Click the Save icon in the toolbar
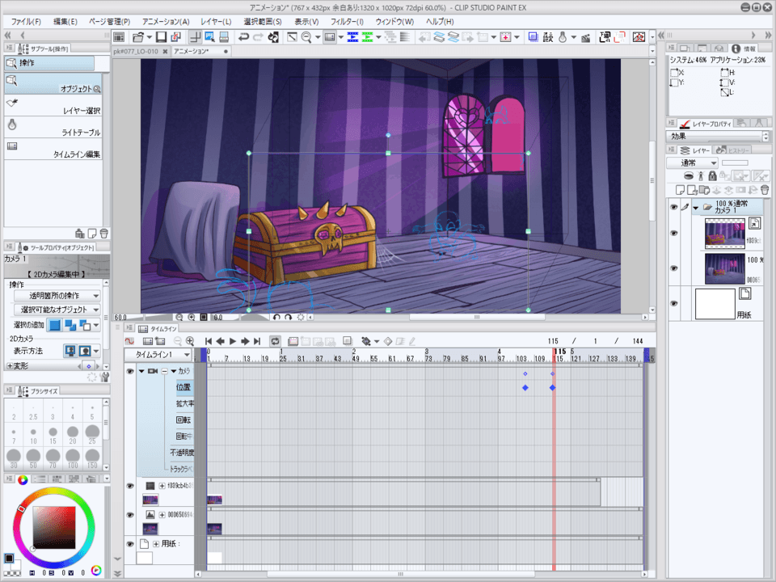This screenshot has width=776, height=582. (x=162, y=37)
